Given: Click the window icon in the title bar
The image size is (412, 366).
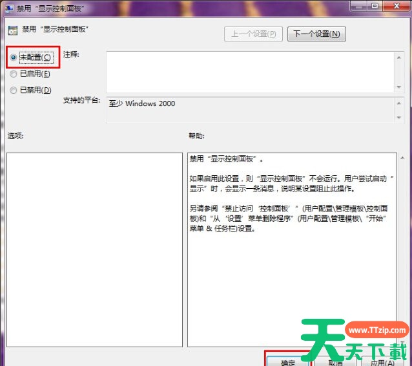Looking at the screenshot, I should (10, 8).
